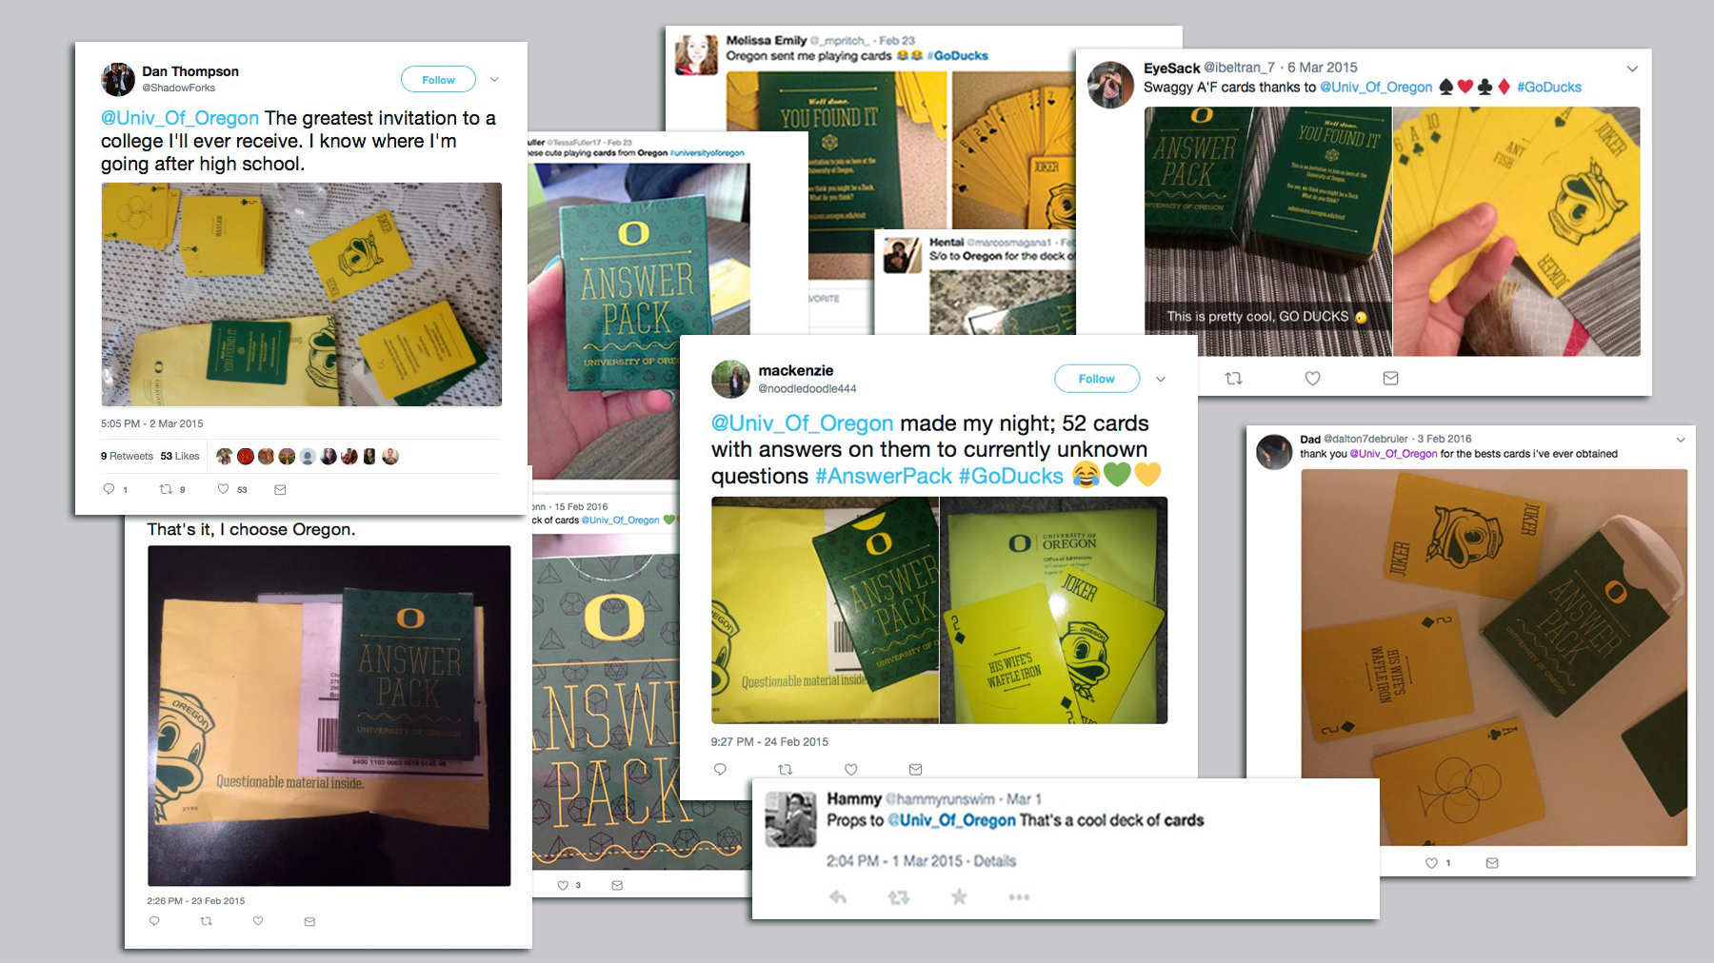Open options chevron on mackenzie's tweet

pos(1160,379)
